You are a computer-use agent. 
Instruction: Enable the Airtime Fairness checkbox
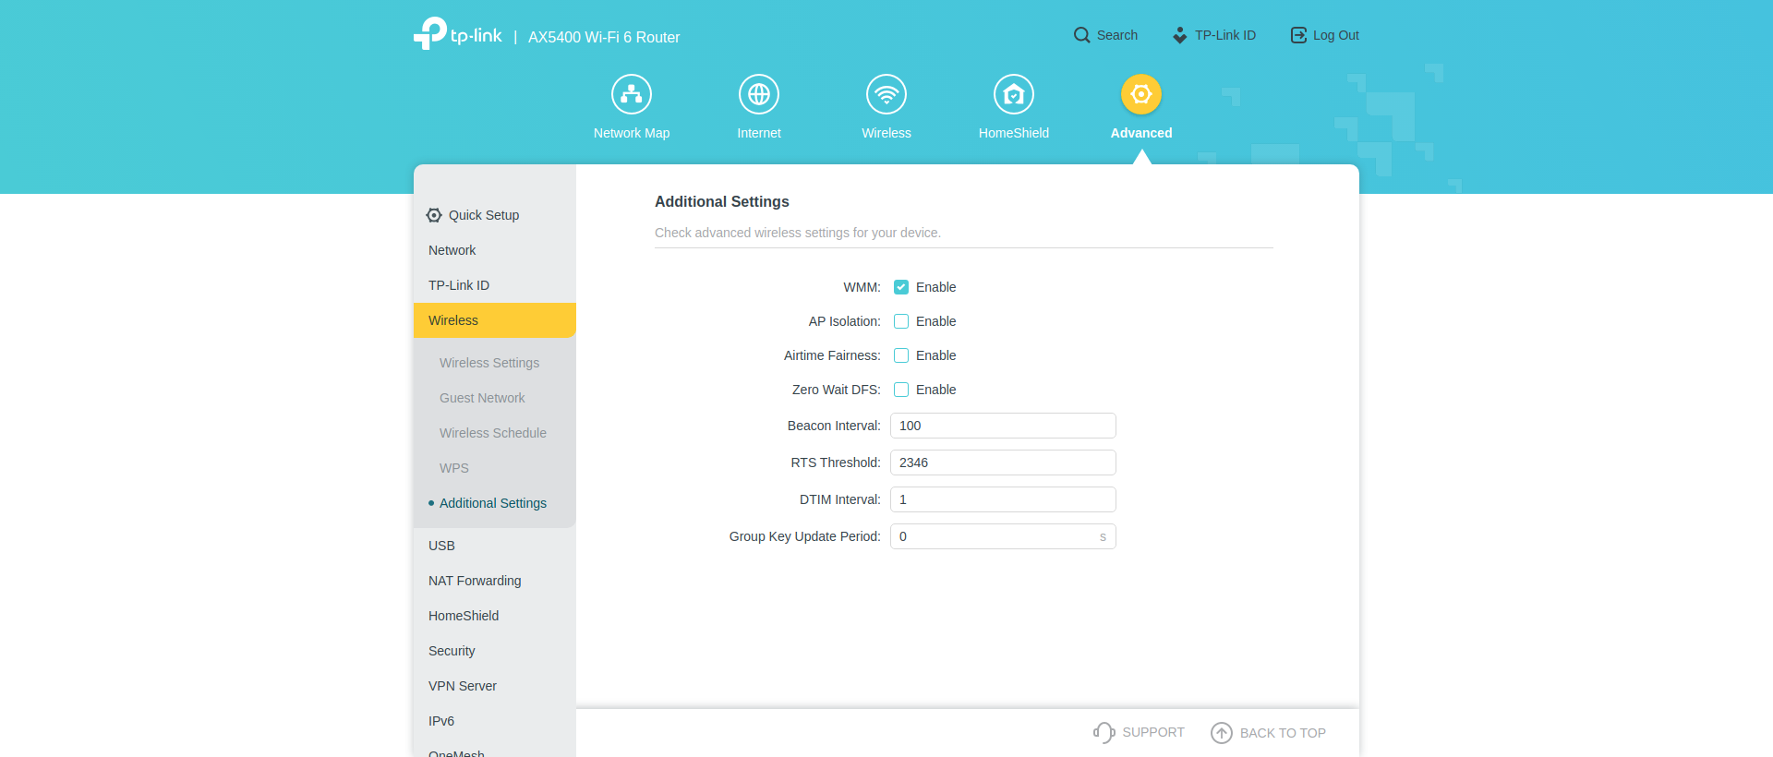coord(901,355)
